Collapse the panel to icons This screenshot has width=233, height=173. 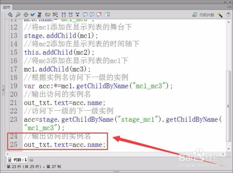click(226, 2)
